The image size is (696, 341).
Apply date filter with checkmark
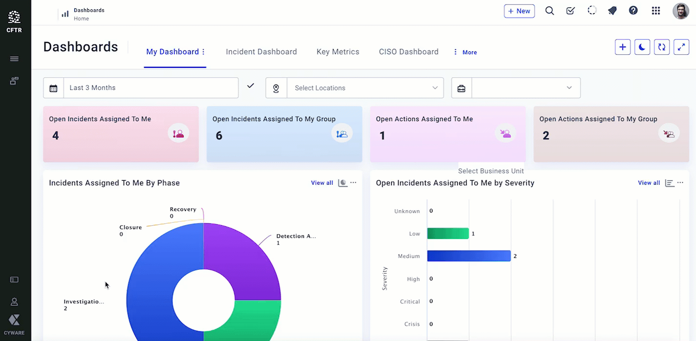click(250, 86)
